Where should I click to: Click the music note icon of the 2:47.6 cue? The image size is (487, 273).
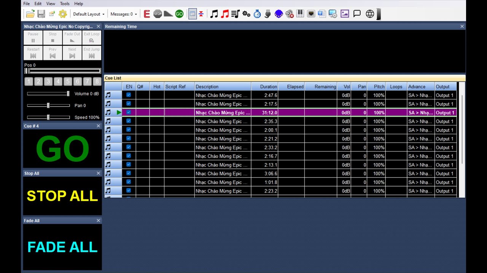coord(108,95)
